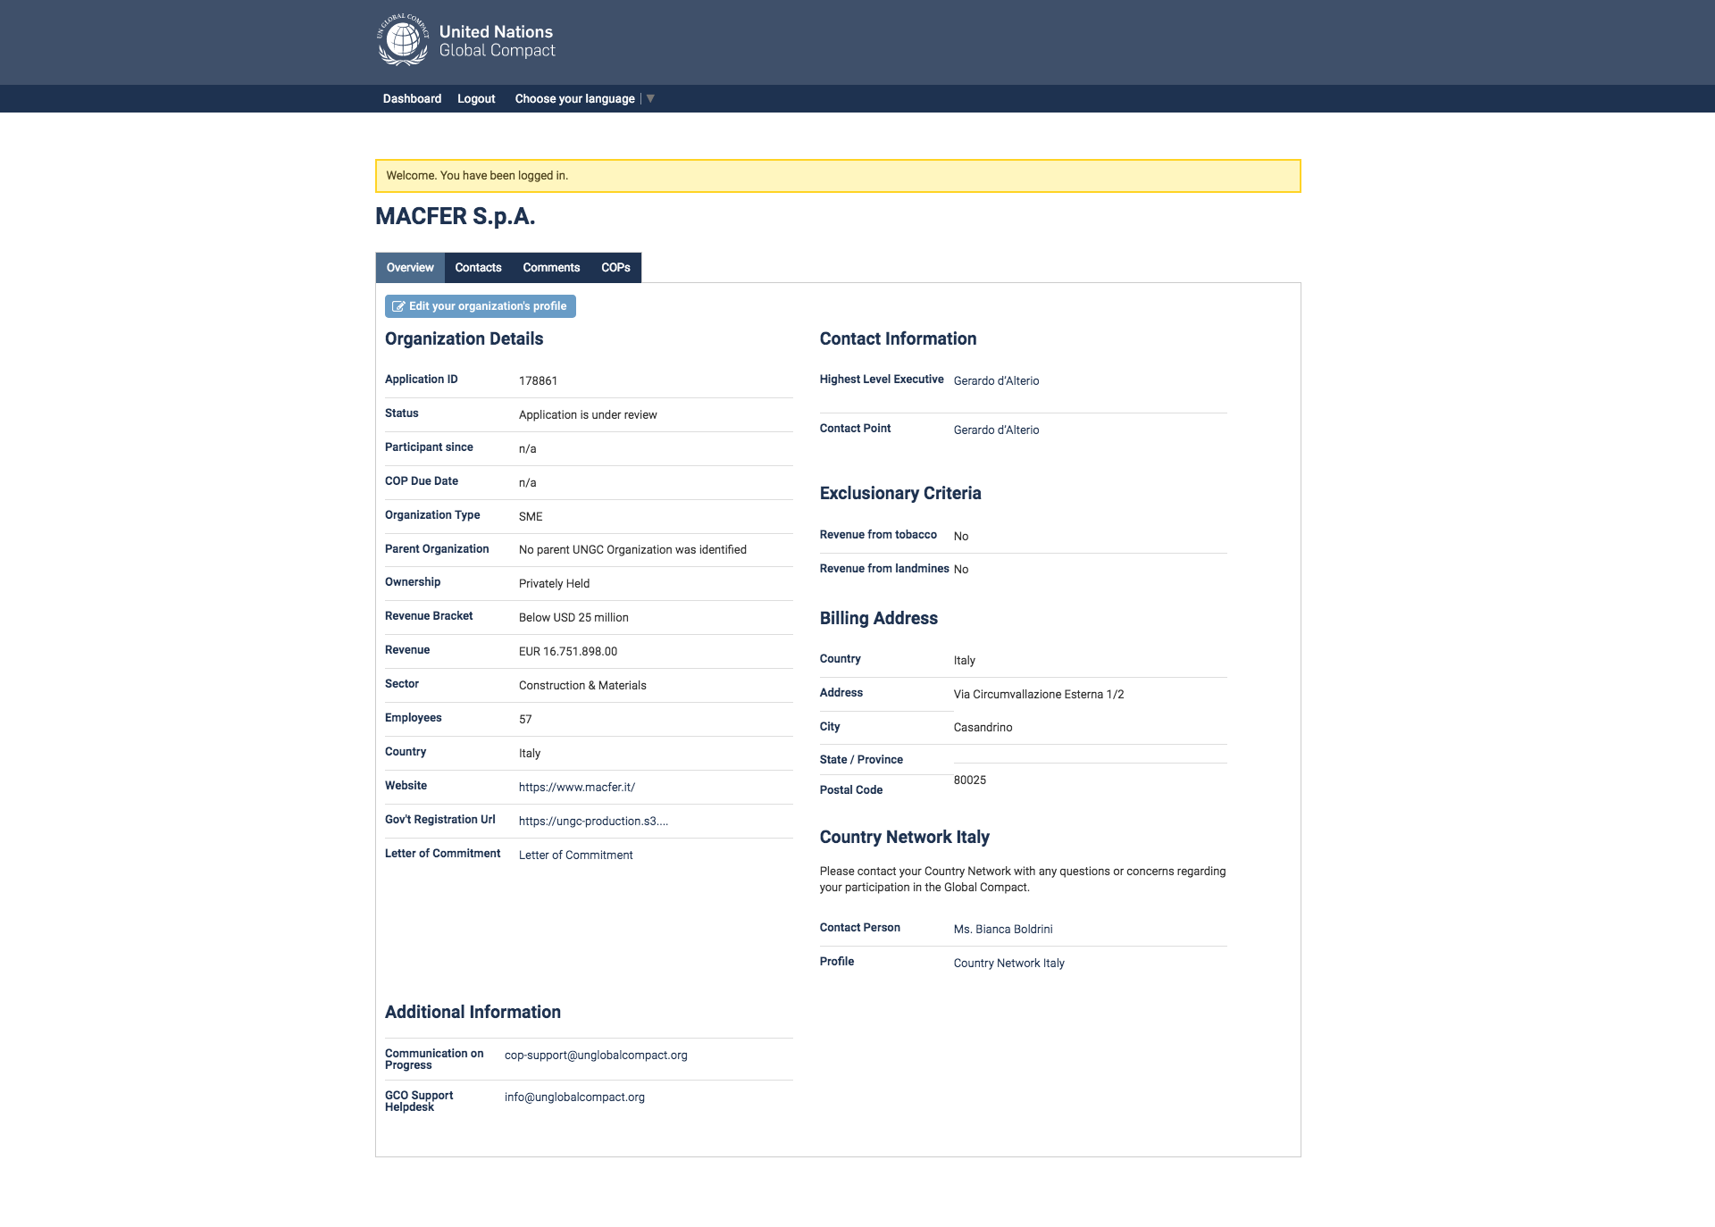Click the postal code 80025
Viewport: 1715px width, 1227px height.
pos(970,780)
